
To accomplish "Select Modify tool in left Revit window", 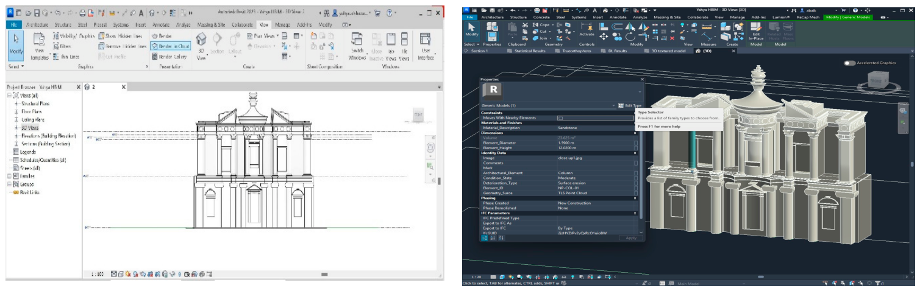I will pyautogui.click(x=15, y=45).
